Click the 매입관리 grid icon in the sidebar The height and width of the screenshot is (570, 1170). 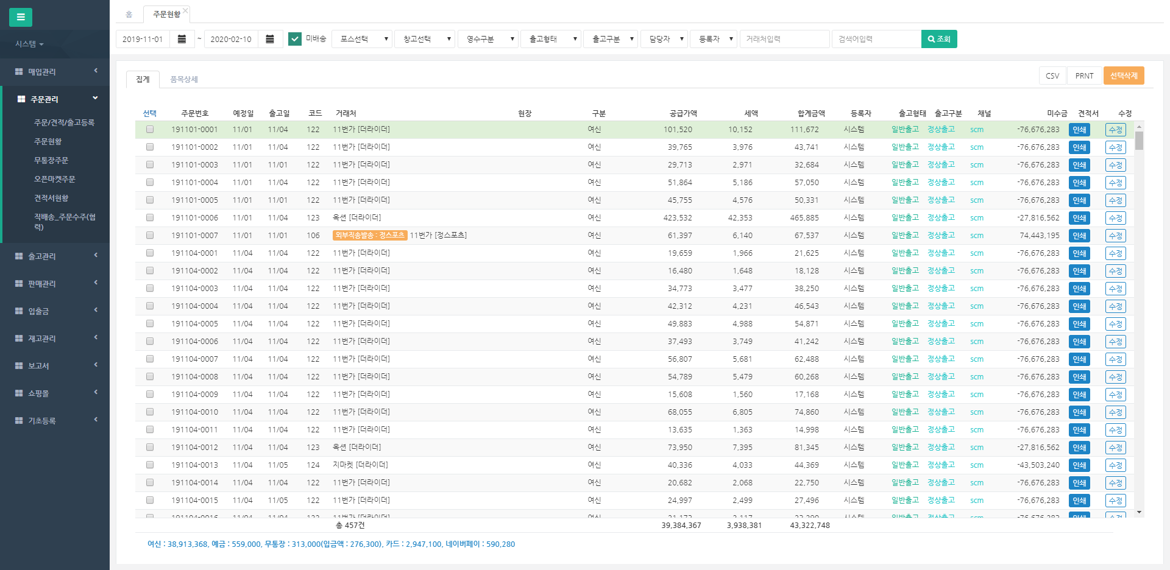click(x=19, y=72)
